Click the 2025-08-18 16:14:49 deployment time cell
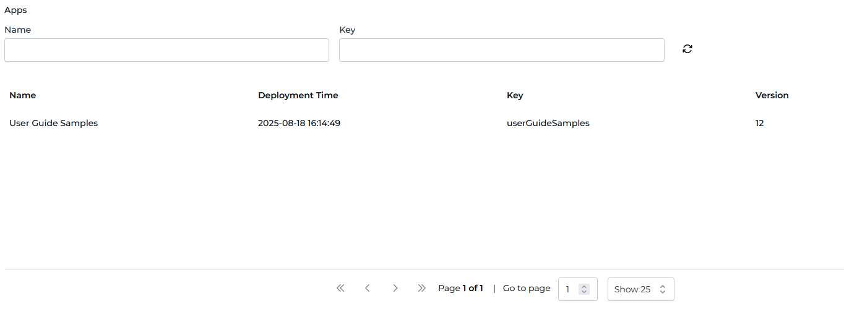 click(x=299, y=123)
